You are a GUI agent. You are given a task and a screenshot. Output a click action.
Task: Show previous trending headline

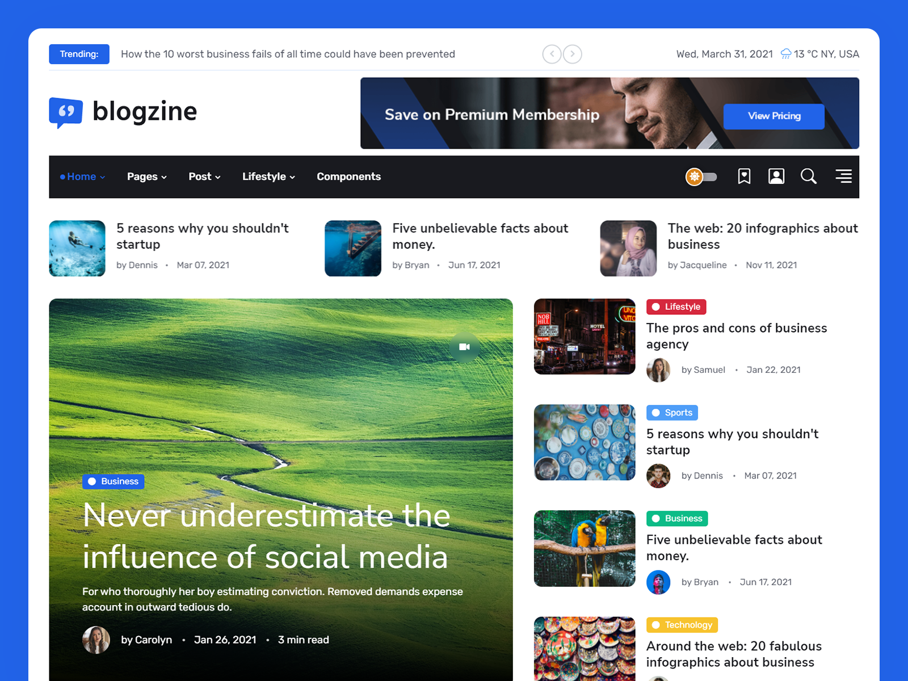click(552, 54)
